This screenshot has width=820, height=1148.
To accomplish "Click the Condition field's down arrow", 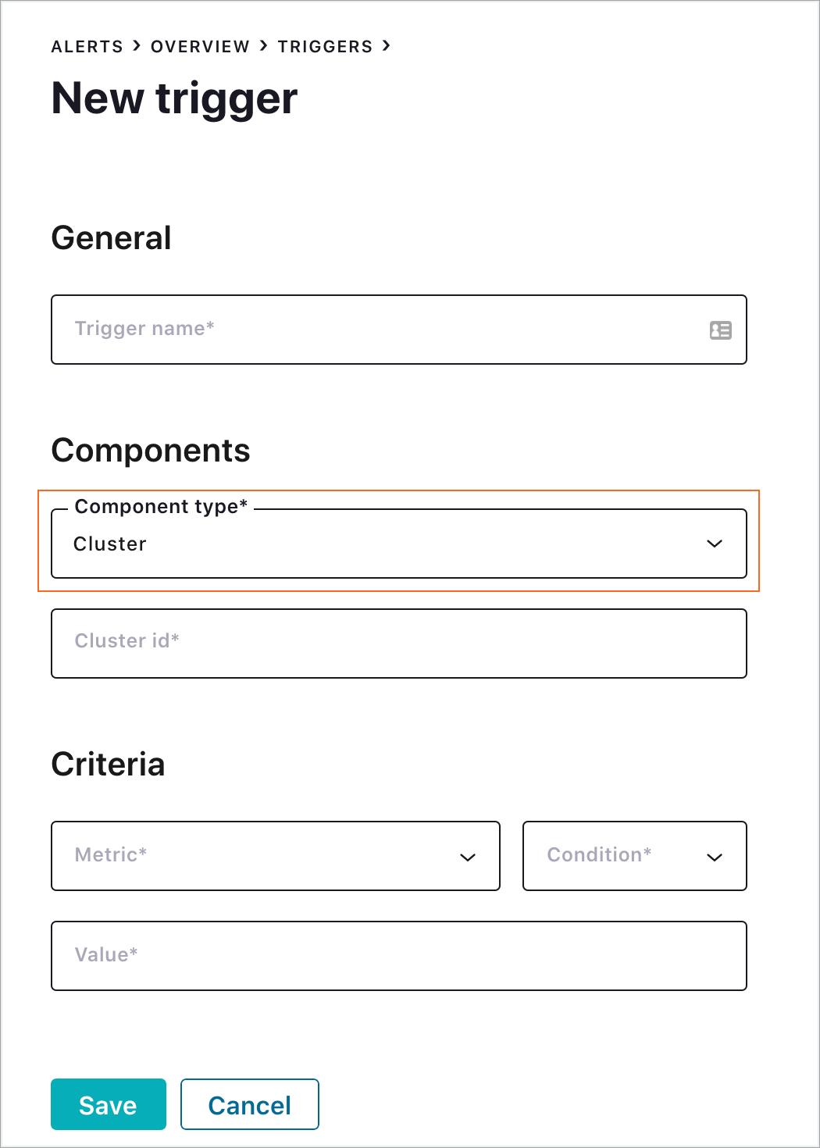I will tap(714, 857).
